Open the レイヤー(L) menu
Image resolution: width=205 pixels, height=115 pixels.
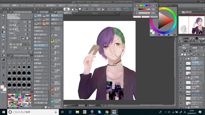pyautogui.click(x=39, y=5)
